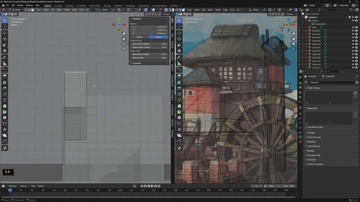This screenshot has height=202, width=360.
Task: Open the Modifiers properties tab wrench icon
Action: tap(300, 118)
